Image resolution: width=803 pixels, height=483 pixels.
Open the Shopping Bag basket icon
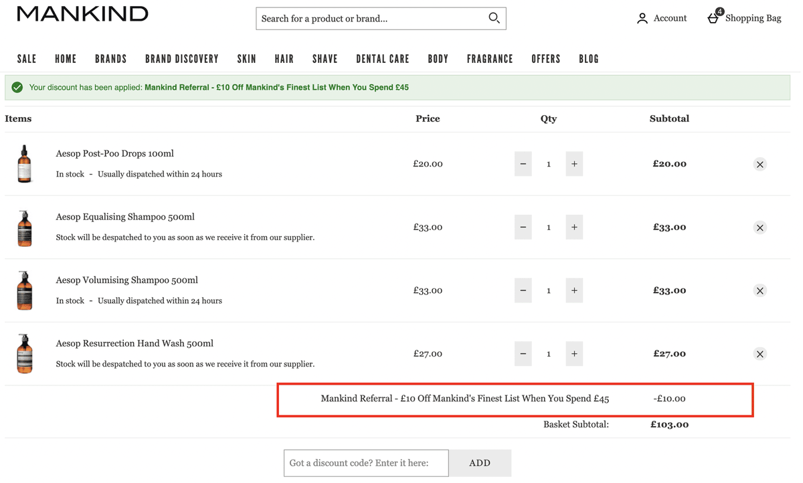[x=714, y=17]
